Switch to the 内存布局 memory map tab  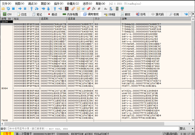[x=70, y=14]
